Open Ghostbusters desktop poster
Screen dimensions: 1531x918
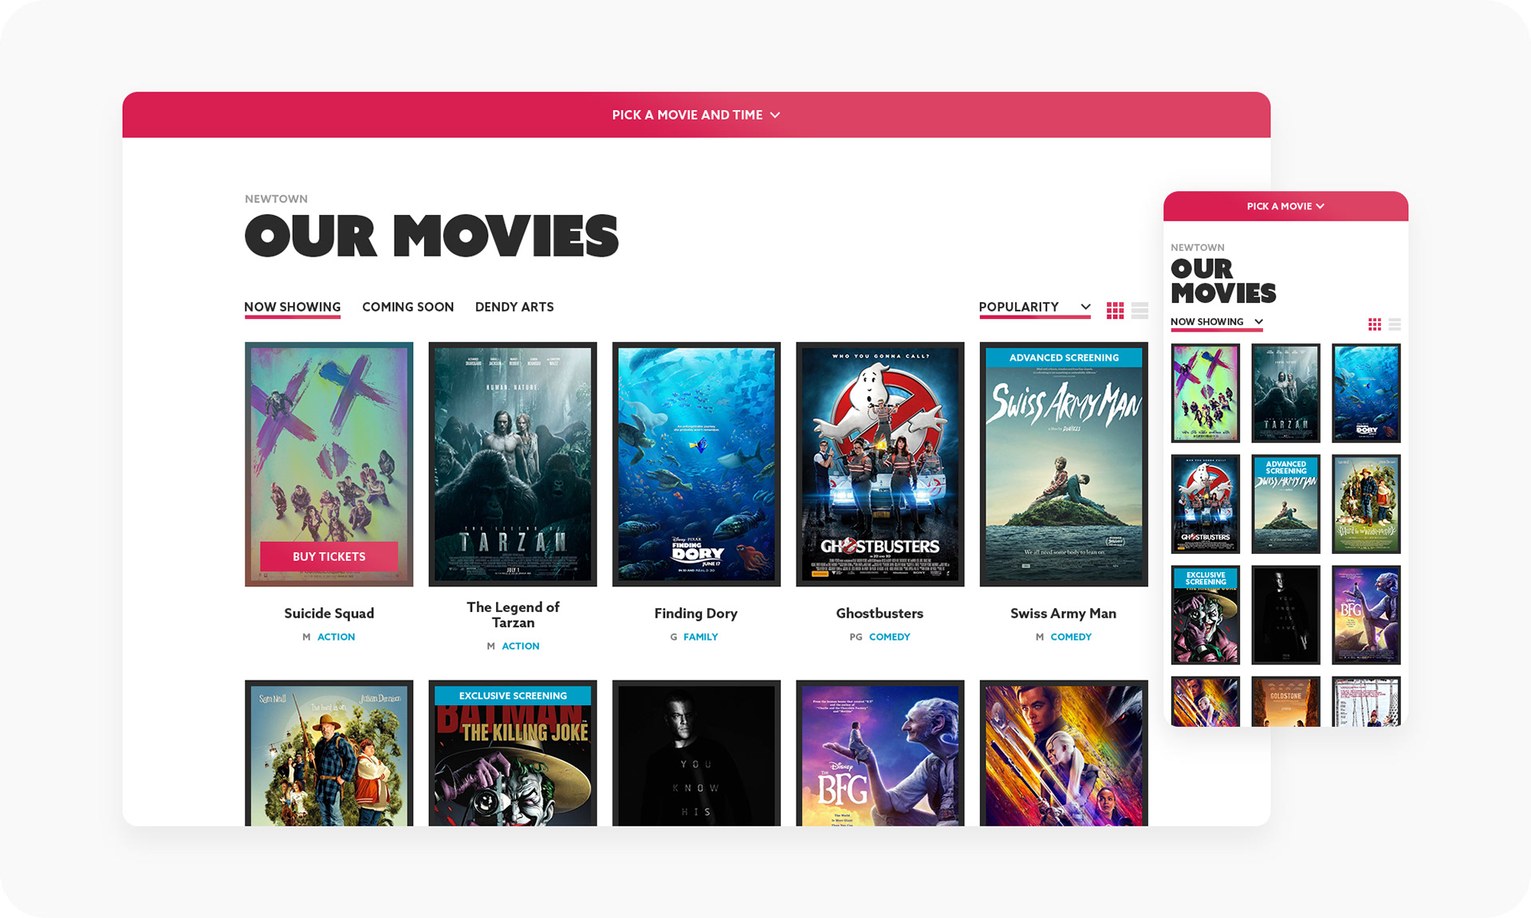[x=880, y=464]
